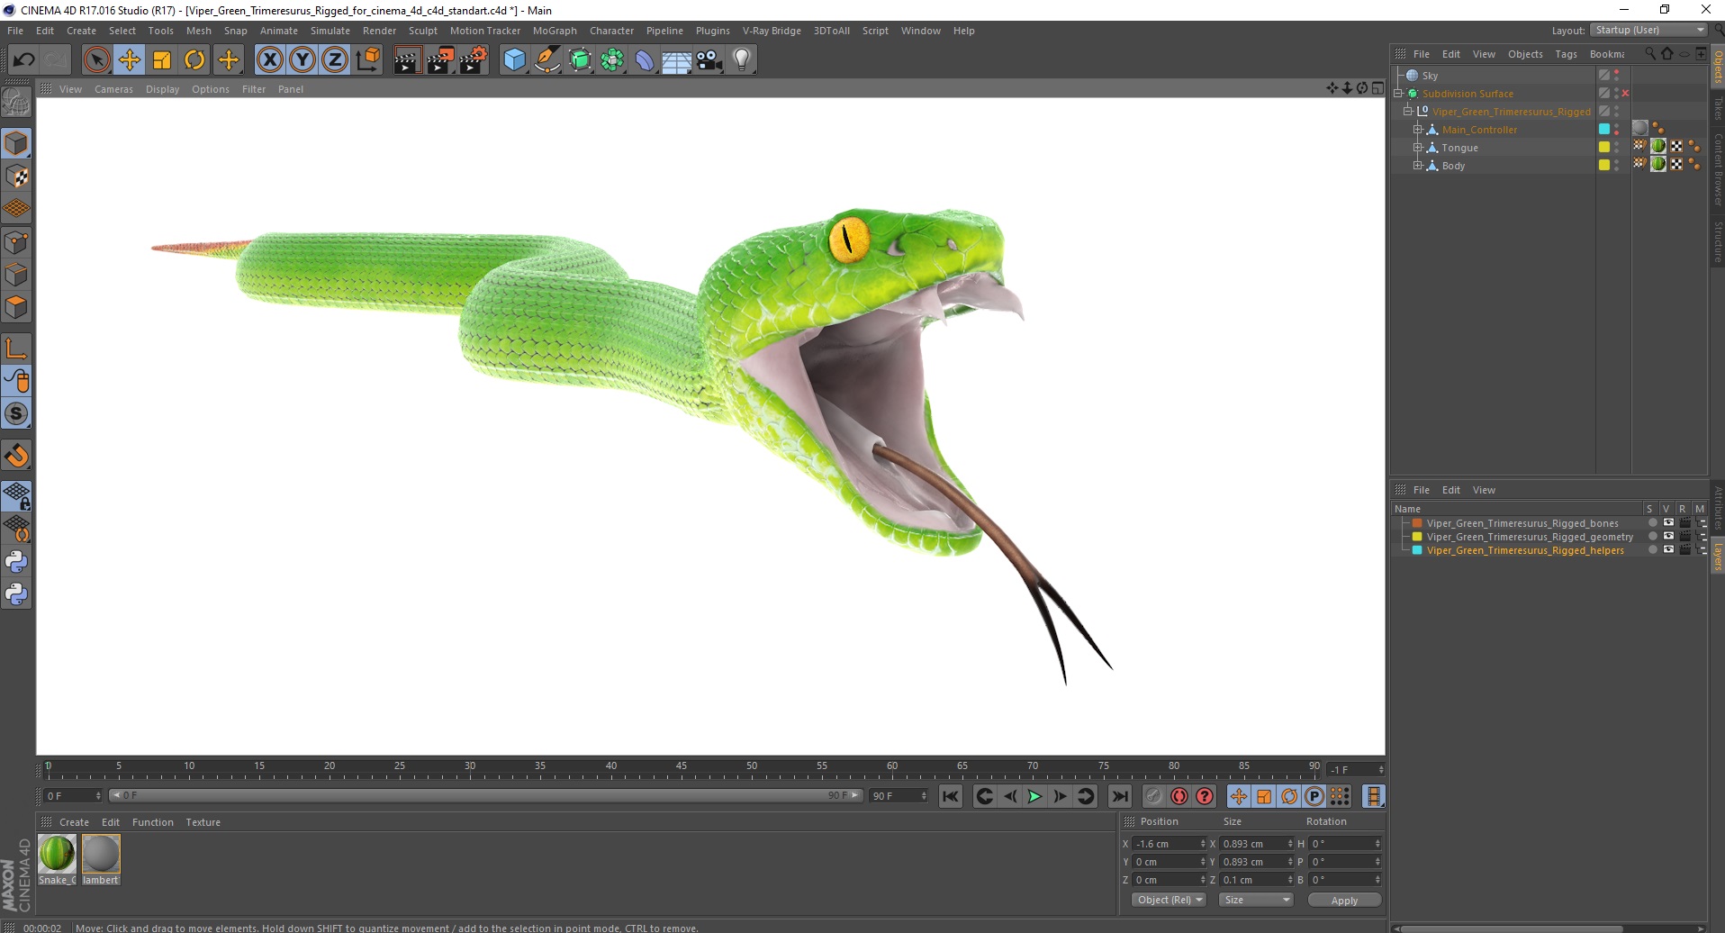Open material manager Texture menu

click(x=203, y=822)
